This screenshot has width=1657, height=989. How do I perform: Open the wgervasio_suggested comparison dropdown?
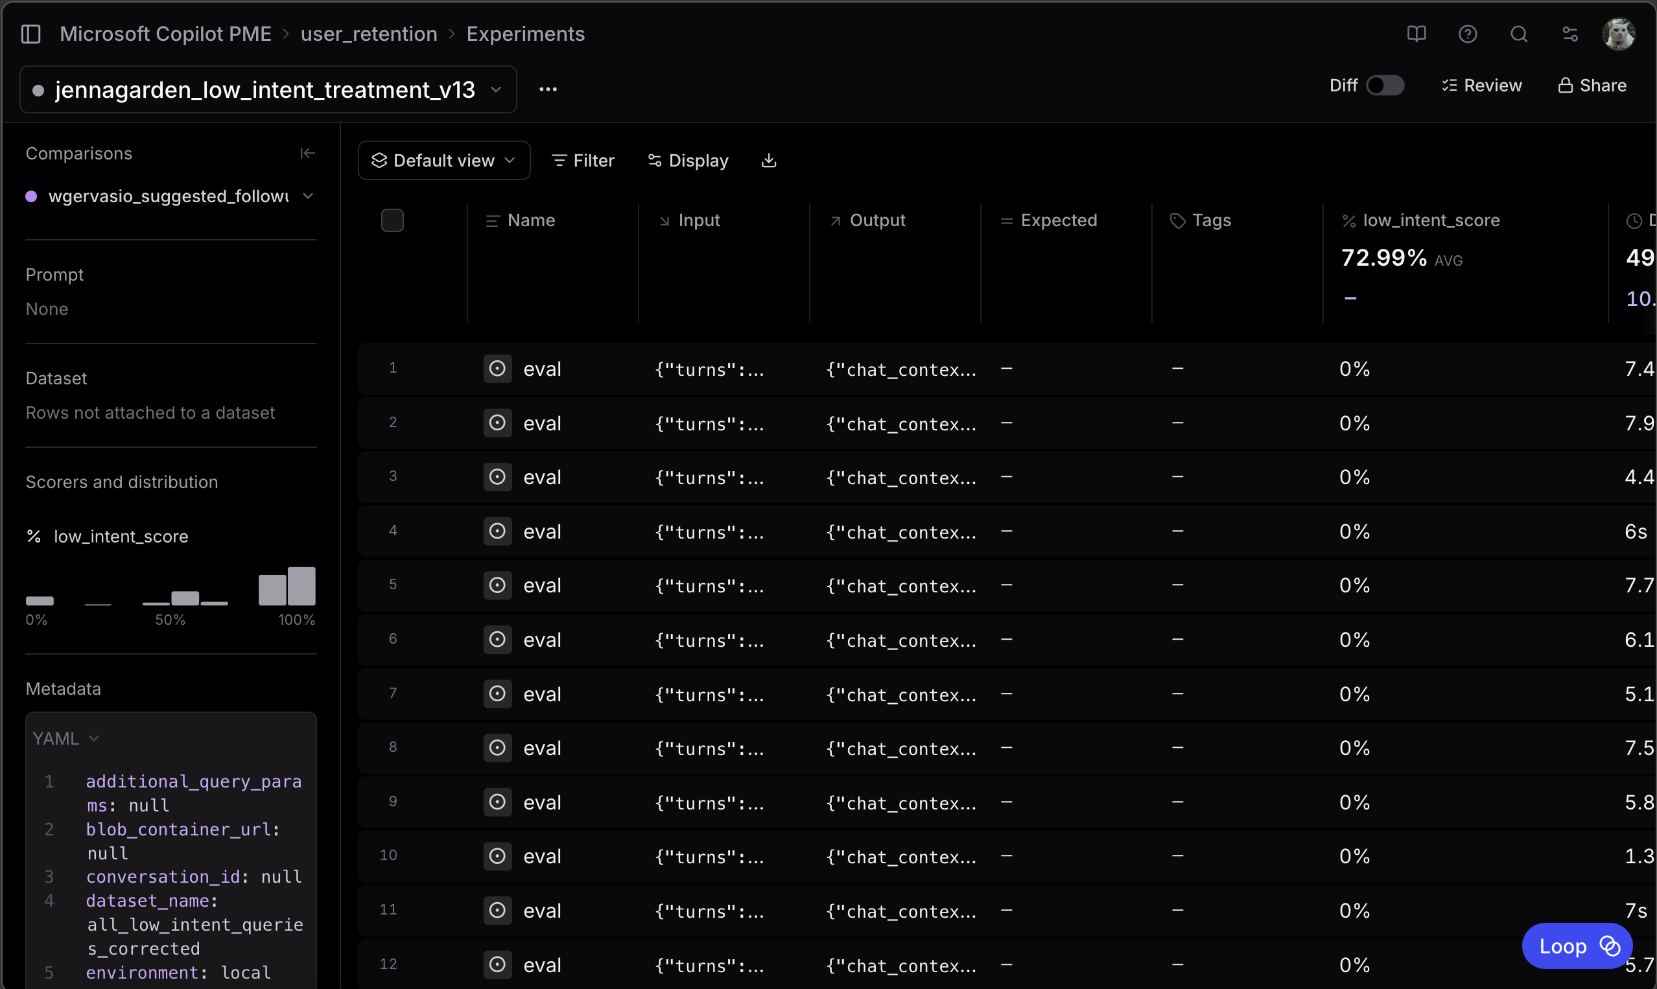pos(309,195)
